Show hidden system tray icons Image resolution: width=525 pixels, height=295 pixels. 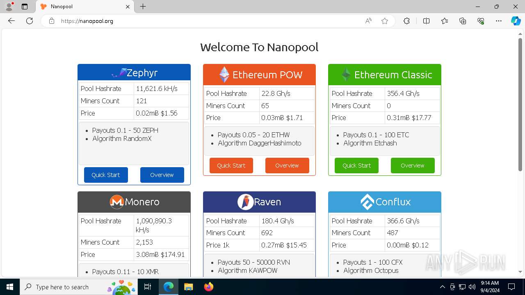[442, 287]
